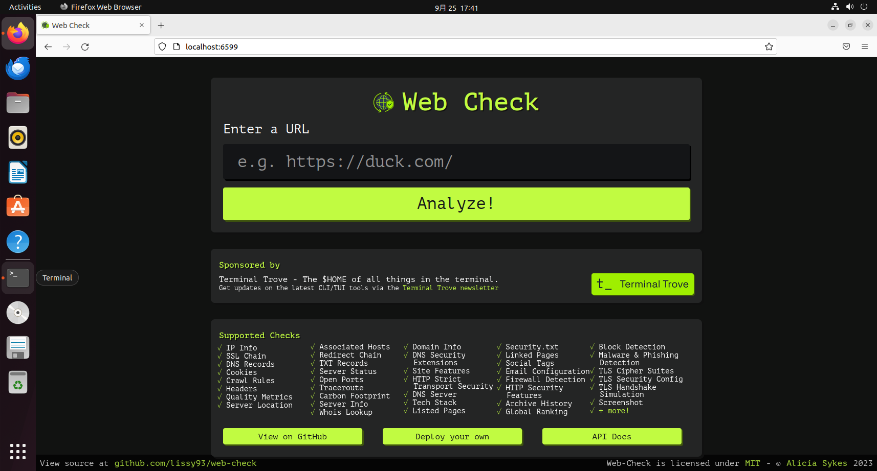This screenshot has width=877, height=471.
Task: Bookmark this page with the star icon
Action: [x=769, y=47]
